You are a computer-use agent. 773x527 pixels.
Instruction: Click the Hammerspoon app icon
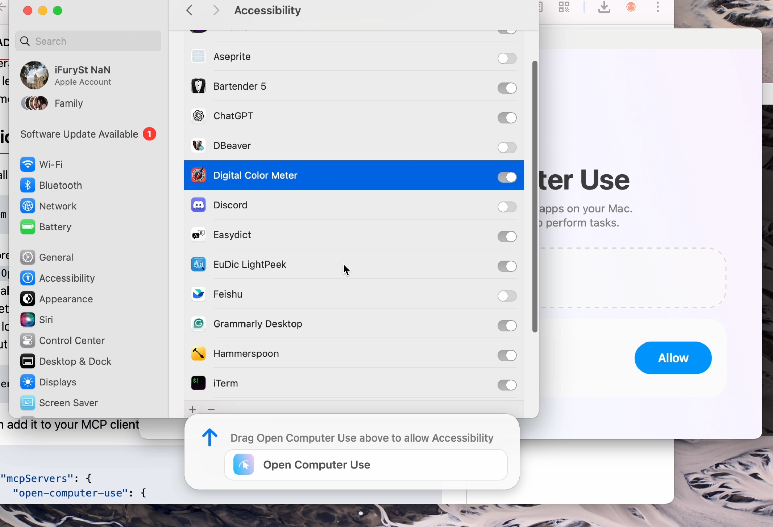(x=198, y=354)
